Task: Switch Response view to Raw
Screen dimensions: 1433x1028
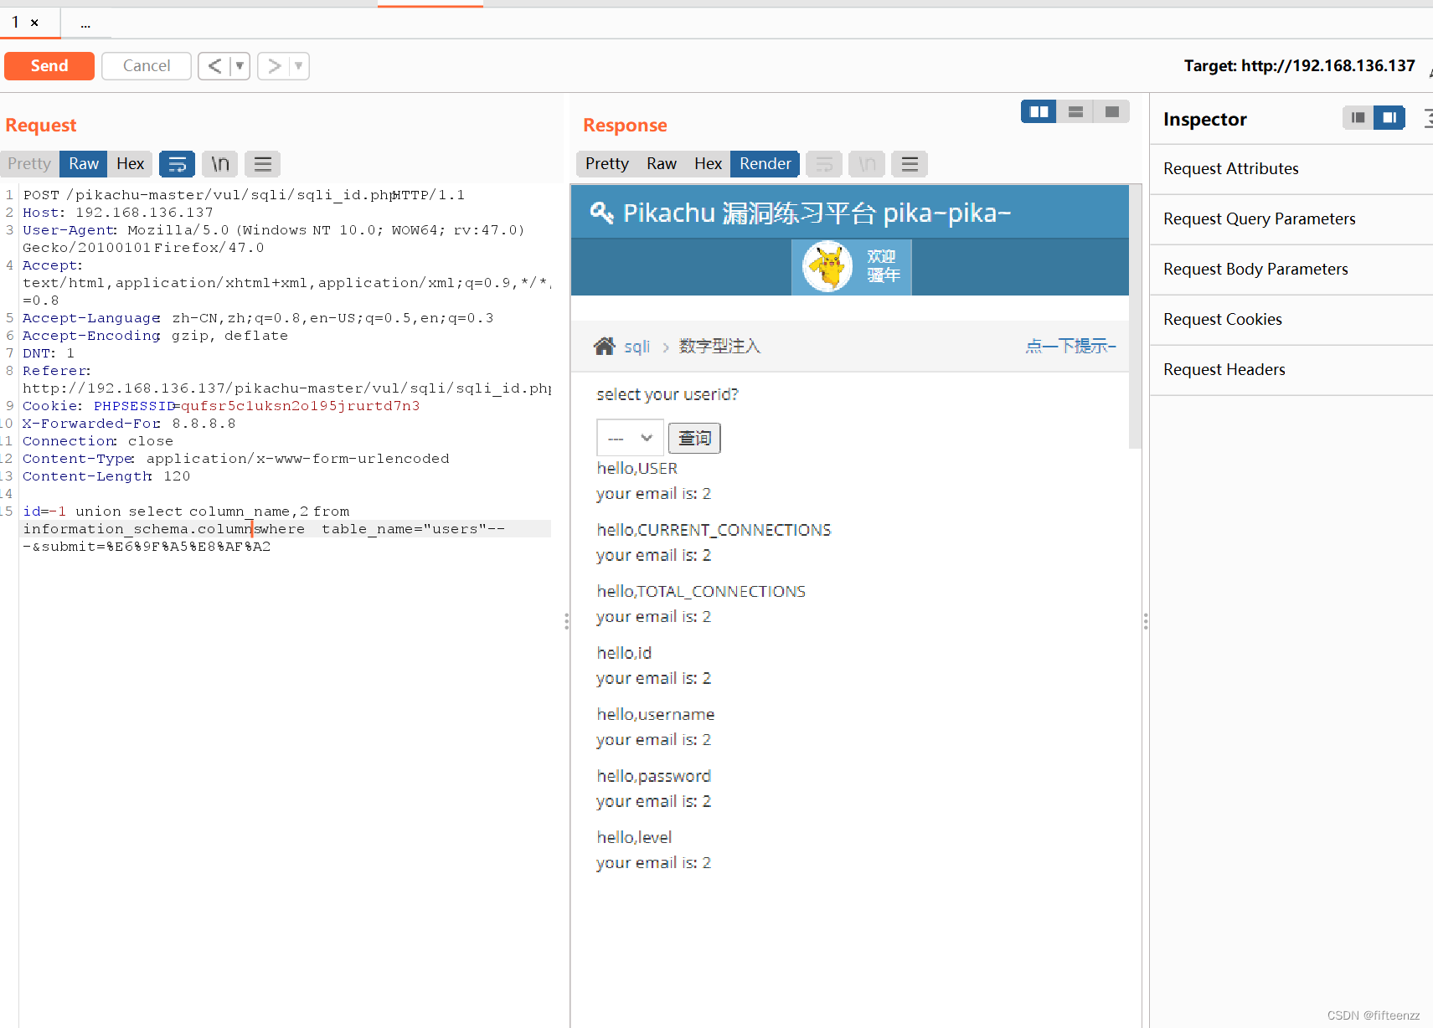Action: 662,163
